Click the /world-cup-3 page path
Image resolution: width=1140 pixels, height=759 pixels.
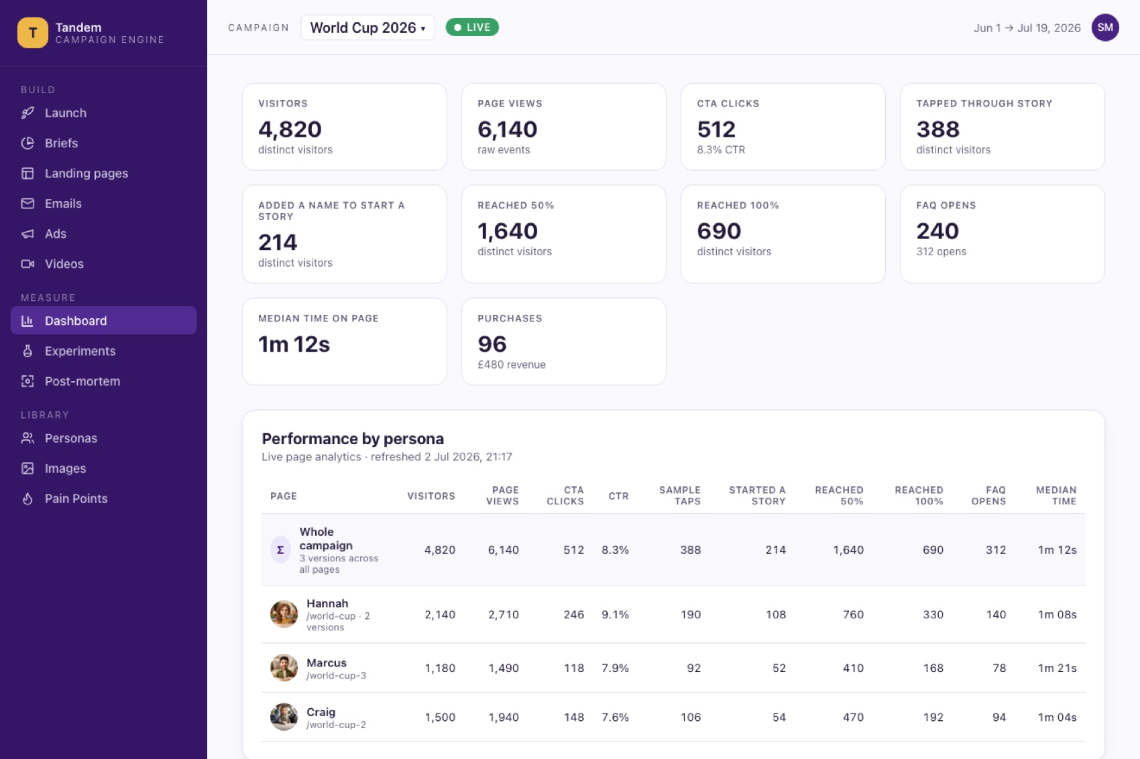[x=336, y=676]
